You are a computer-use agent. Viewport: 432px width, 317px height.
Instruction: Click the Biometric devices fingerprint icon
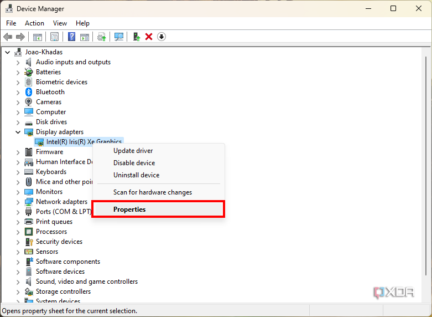tap(29, 82)
